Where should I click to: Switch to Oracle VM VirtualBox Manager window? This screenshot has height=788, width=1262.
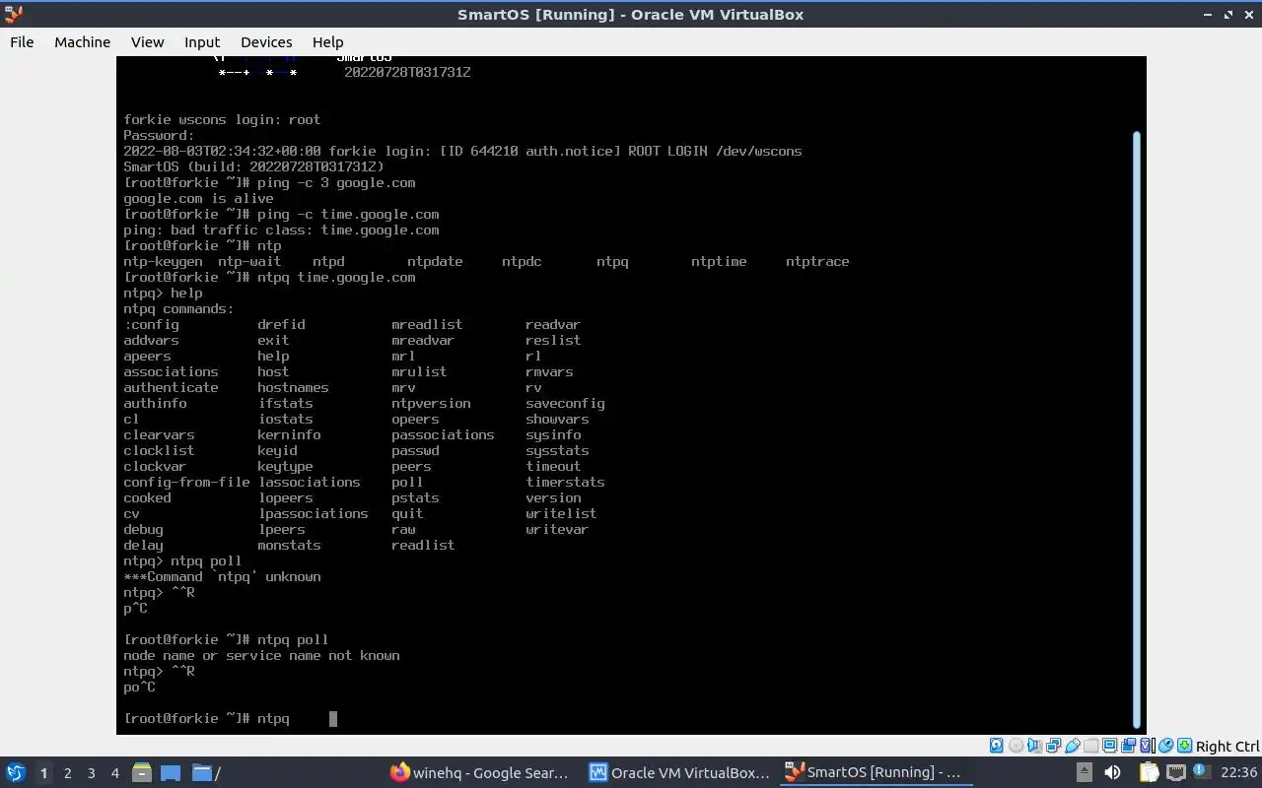coord(679,772)
